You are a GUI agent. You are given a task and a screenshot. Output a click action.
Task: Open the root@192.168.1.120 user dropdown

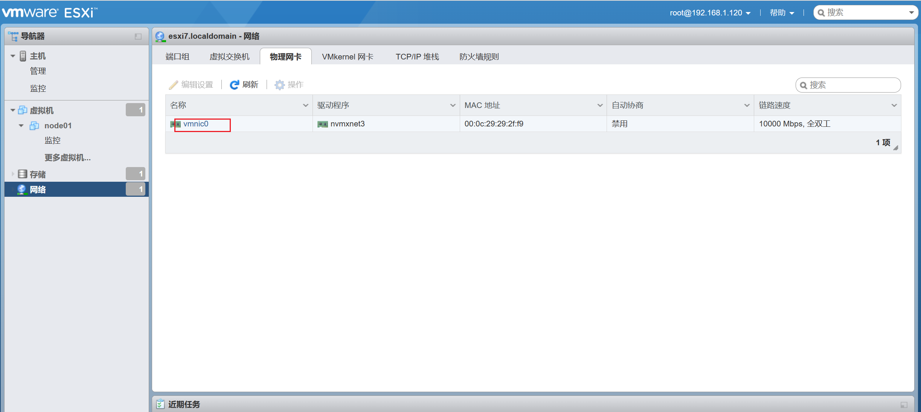point(710,13)
